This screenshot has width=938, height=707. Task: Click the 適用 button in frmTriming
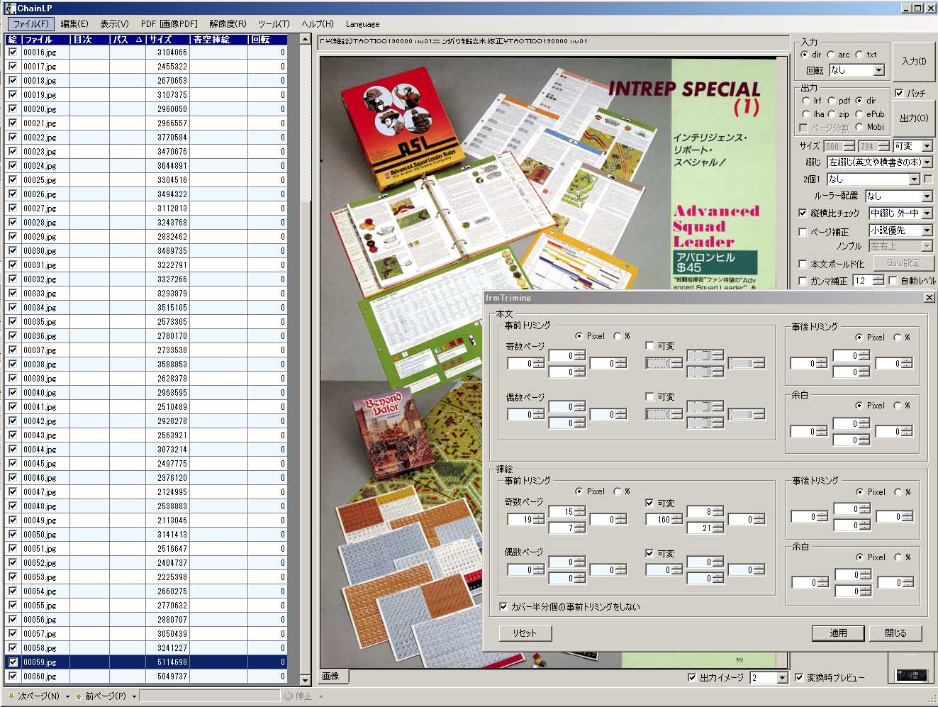point(838,633)
